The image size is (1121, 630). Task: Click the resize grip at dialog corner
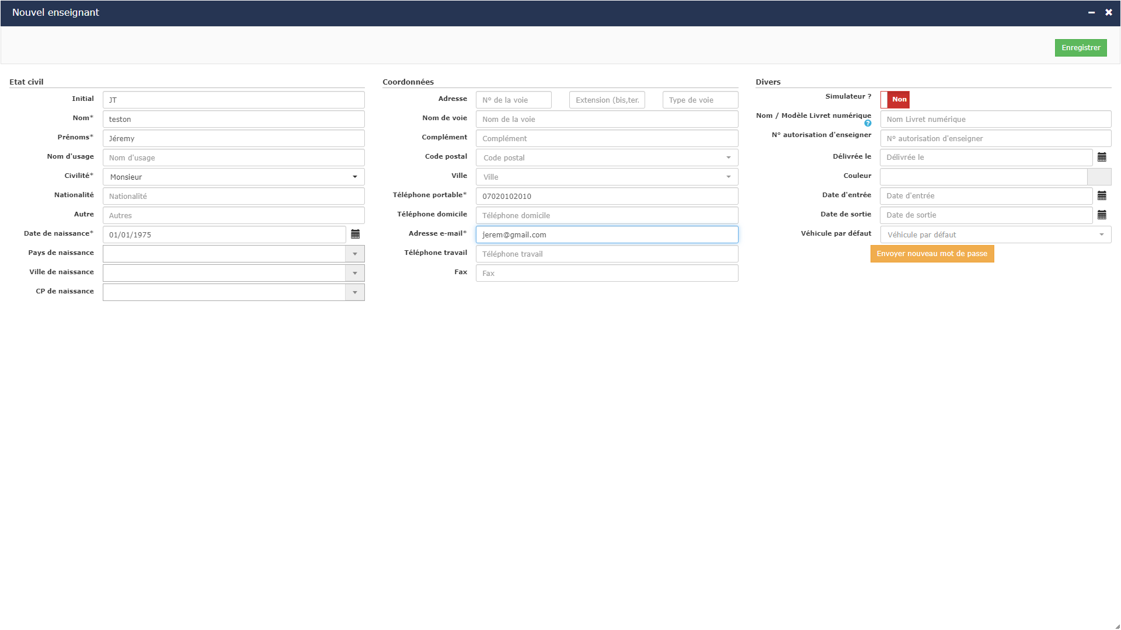(1117, 626)
